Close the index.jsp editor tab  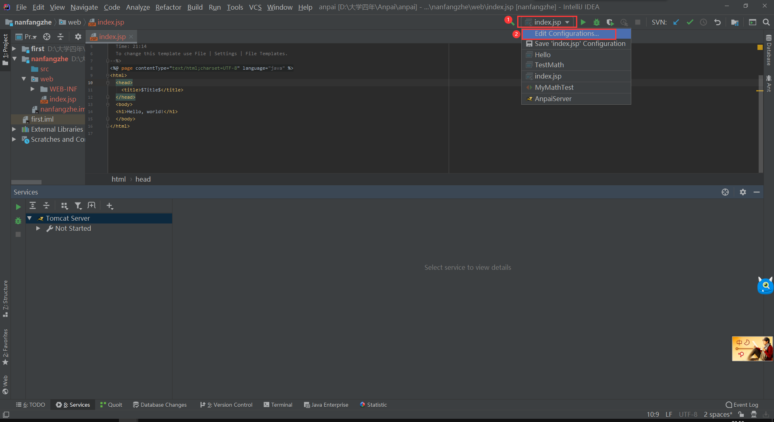(131, 37)
